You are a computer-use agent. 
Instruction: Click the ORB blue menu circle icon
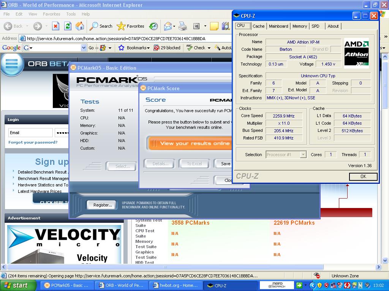coord(12,64)
